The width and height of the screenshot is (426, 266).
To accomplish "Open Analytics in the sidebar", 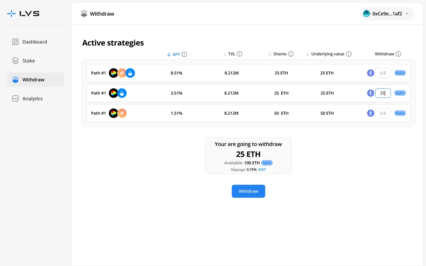I will tap(33, 99).
